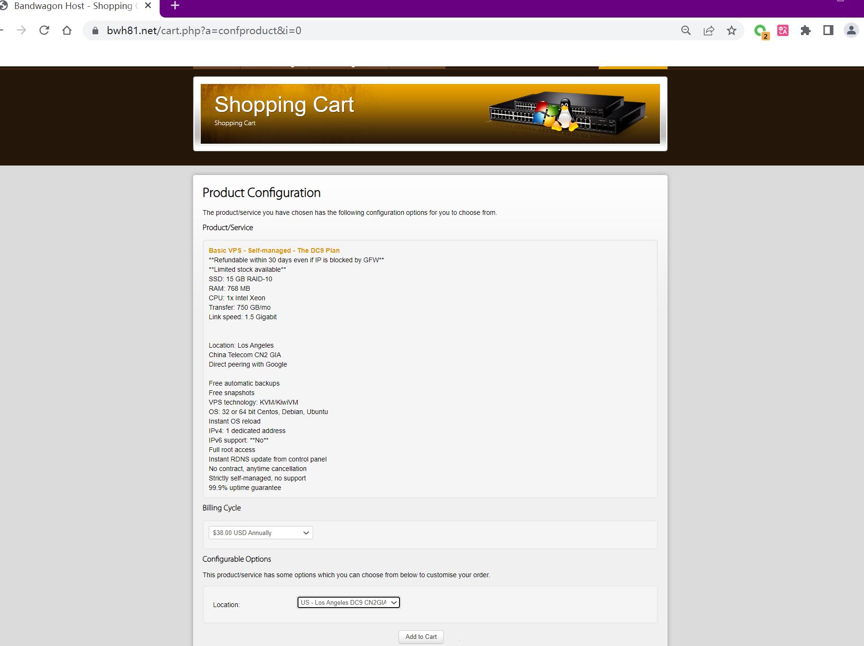Click the OS Centos, Debian, Ubuntu line
The width and height of the screenshot is (864, 646).
[268, 412]
